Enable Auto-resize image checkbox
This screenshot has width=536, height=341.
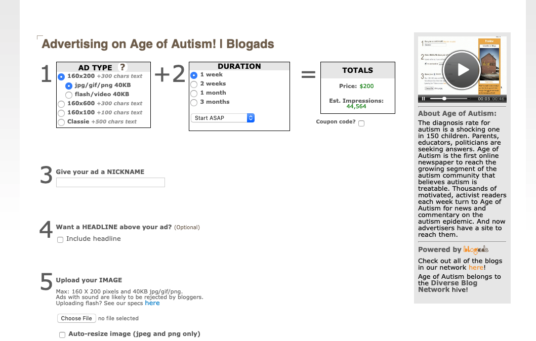[62, 334]
